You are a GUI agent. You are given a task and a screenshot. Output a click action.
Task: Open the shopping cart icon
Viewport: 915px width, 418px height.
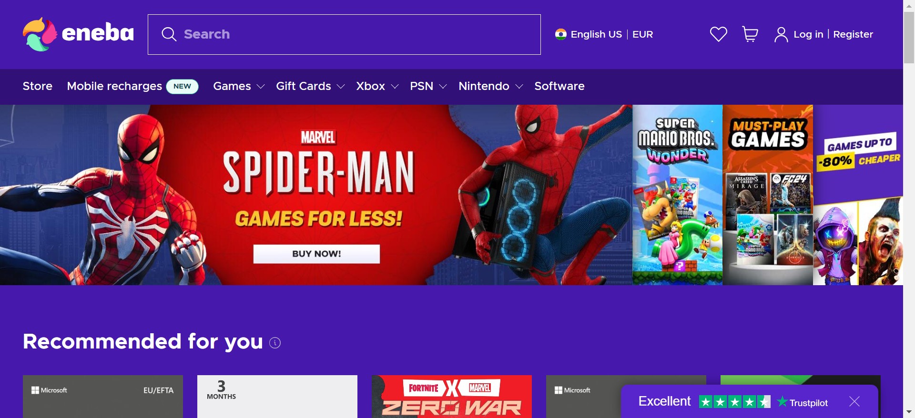[x=750, y=34]
